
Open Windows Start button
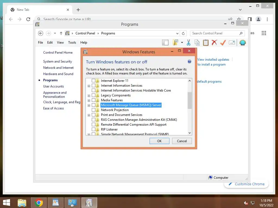pos(7,203)
